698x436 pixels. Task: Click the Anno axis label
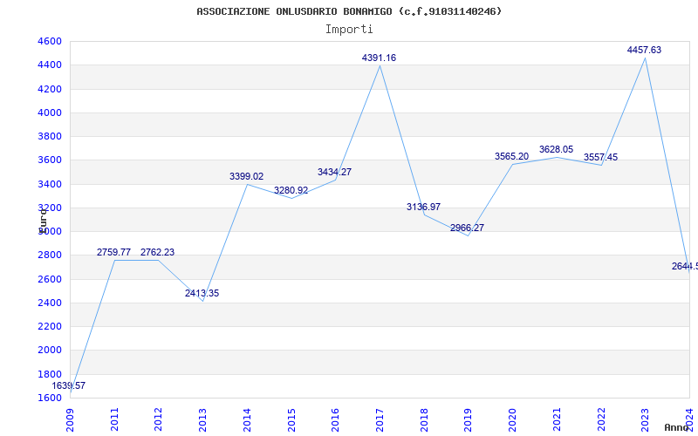coord(675,427)
